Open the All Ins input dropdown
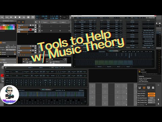162x122 pixels. pos(8,60)
